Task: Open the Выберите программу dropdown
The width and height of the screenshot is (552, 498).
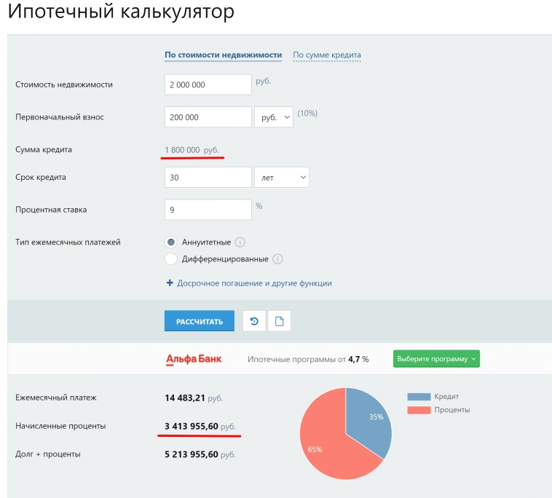Action: pyautogui.click(x=436, y=359)
